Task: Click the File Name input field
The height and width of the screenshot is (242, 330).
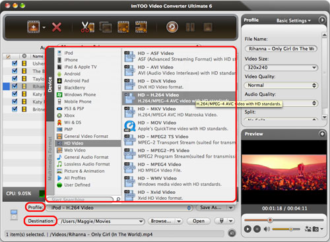Action: (281, 49)
